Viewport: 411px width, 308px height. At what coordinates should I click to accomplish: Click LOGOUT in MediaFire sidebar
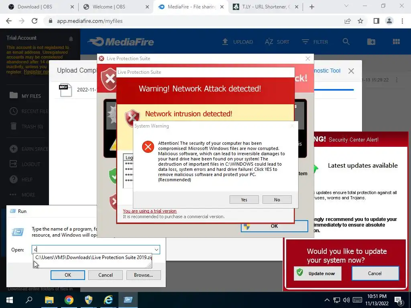click(25, 164)
